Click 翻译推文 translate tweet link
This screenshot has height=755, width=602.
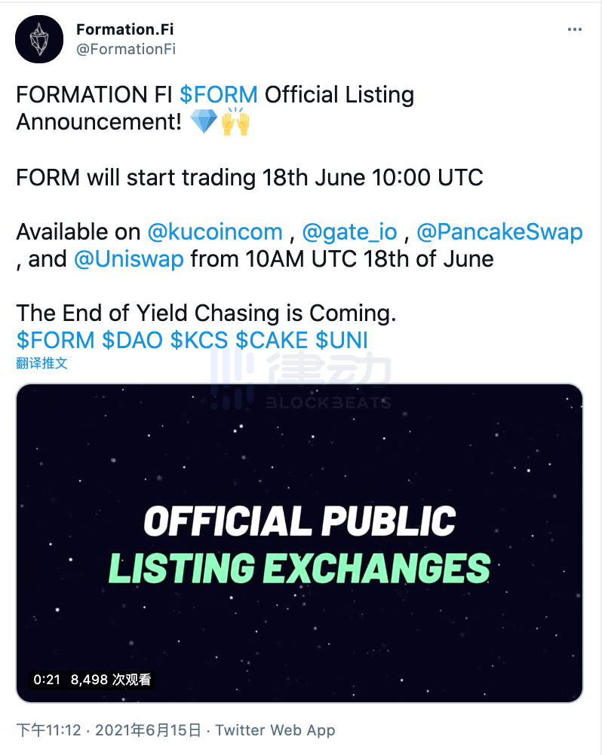[42, 363]
